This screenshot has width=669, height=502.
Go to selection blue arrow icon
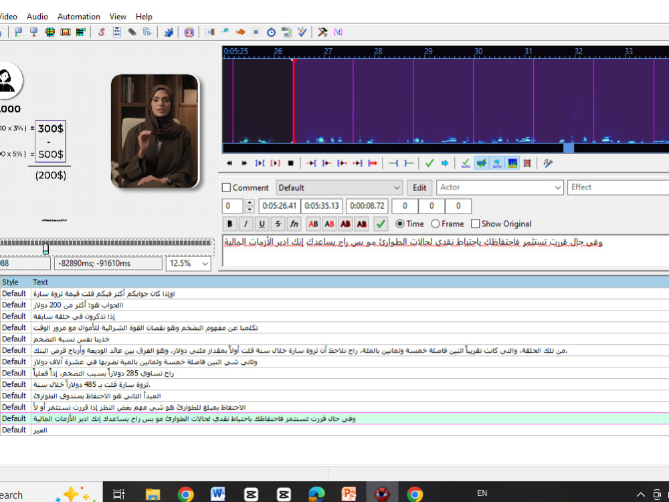445,163
